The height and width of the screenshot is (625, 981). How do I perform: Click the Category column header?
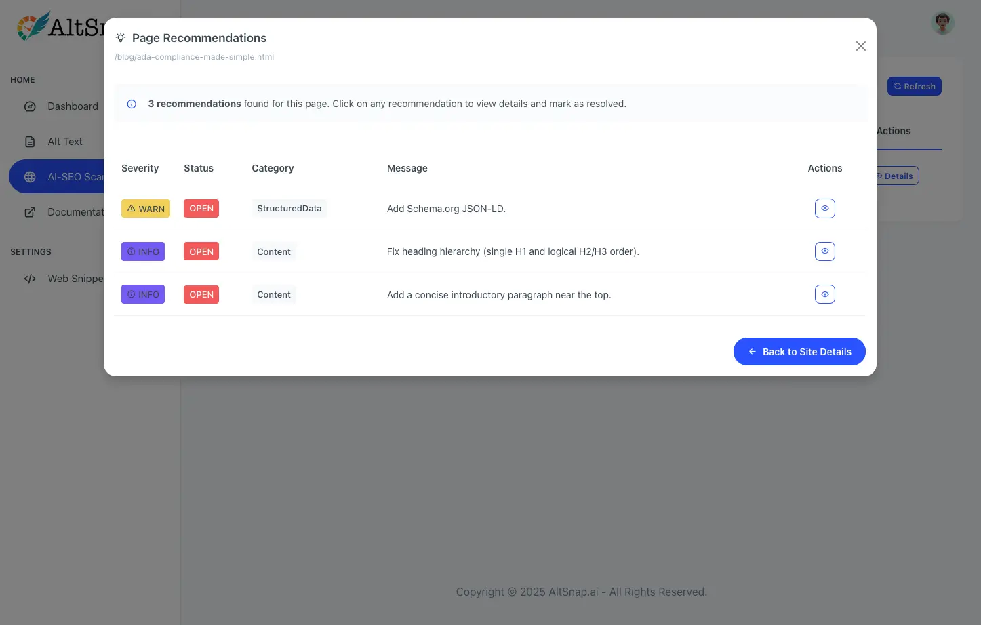coord(273,168)
